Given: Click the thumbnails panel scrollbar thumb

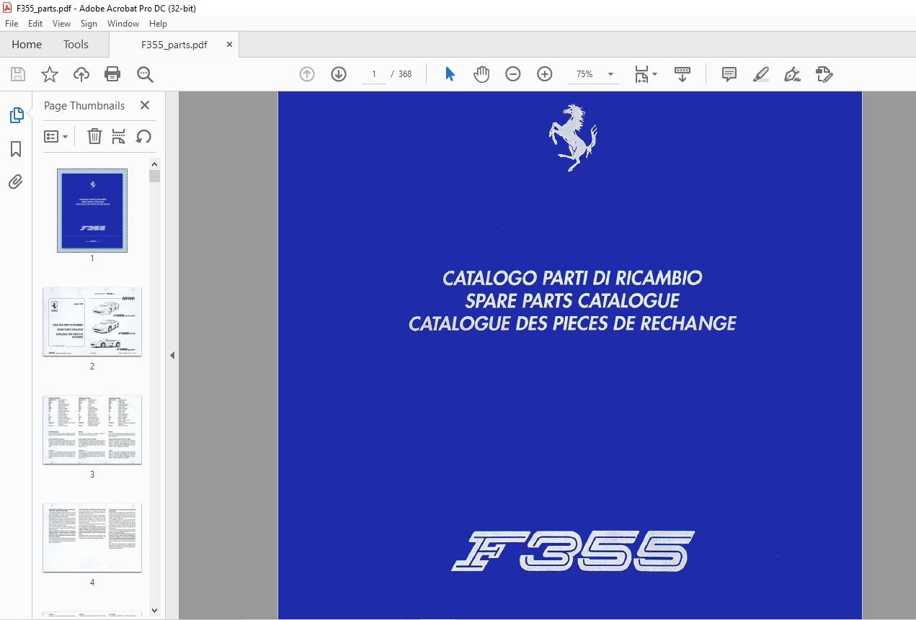Looking at the screenshot, I should [x=154, y=176].
